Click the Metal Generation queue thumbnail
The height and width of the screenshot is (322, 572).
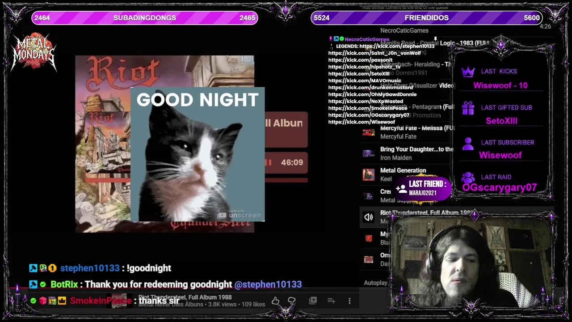click(368, 174)
